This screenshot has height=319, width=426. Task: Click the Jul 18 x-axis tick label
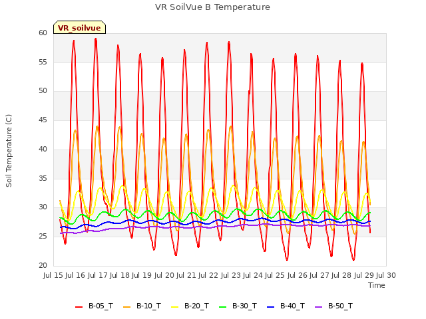click(120, 276)
